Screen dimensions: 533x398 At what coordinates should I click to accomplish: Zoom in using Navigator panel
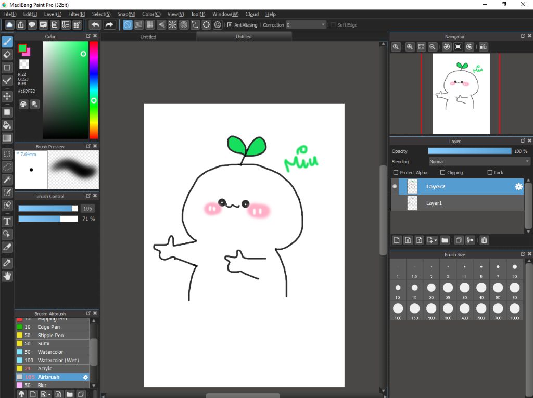pos(410,47)
